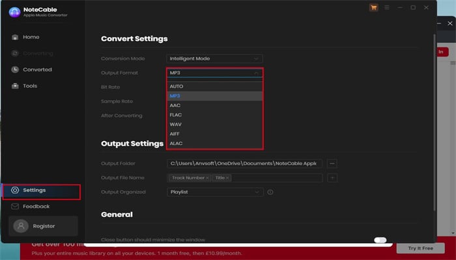Click the Register user avatar icon
Viewport: 456px width, 260px height.
click(x=21, y=226)
